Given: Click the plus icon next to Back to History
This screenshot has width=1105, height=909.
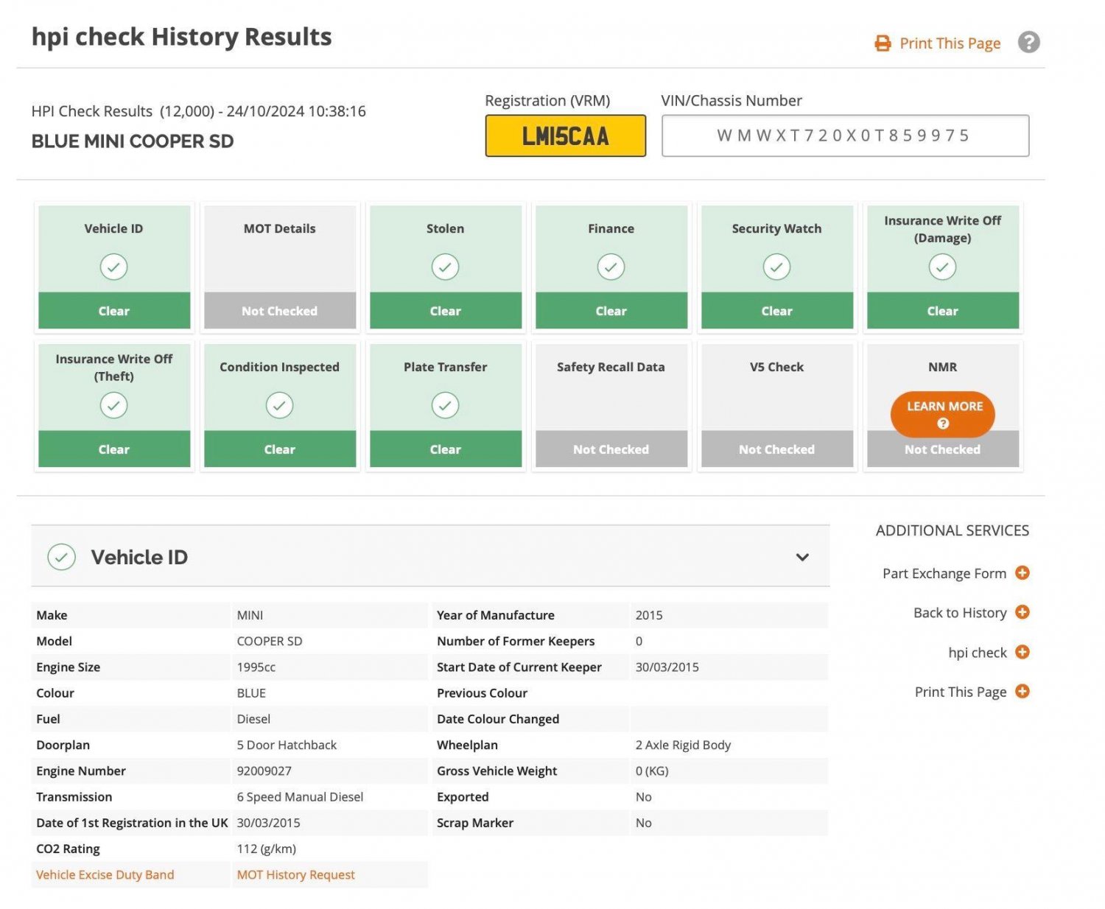Looking at the screenshot, I should coord(1022,612).
